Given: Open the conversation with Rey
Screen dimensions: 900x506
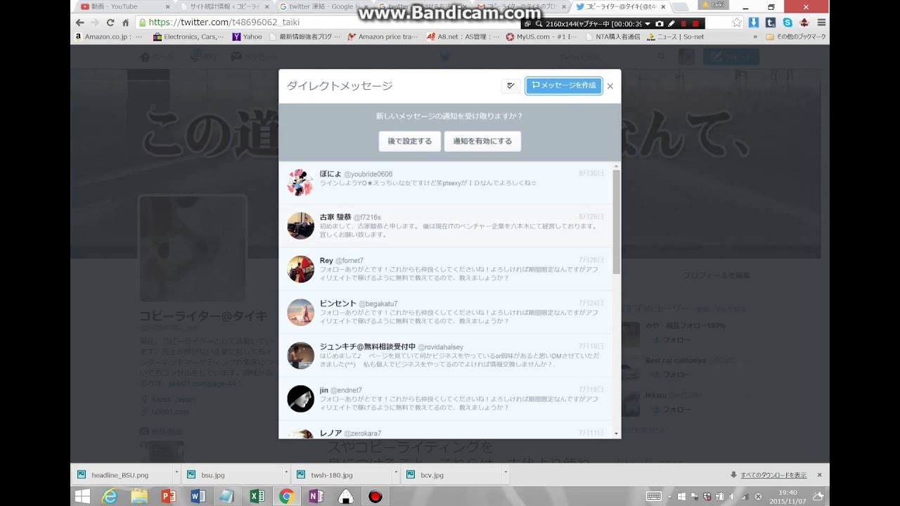Looking at the screenshot, I should pyautogui.click(x=446, y=269).
